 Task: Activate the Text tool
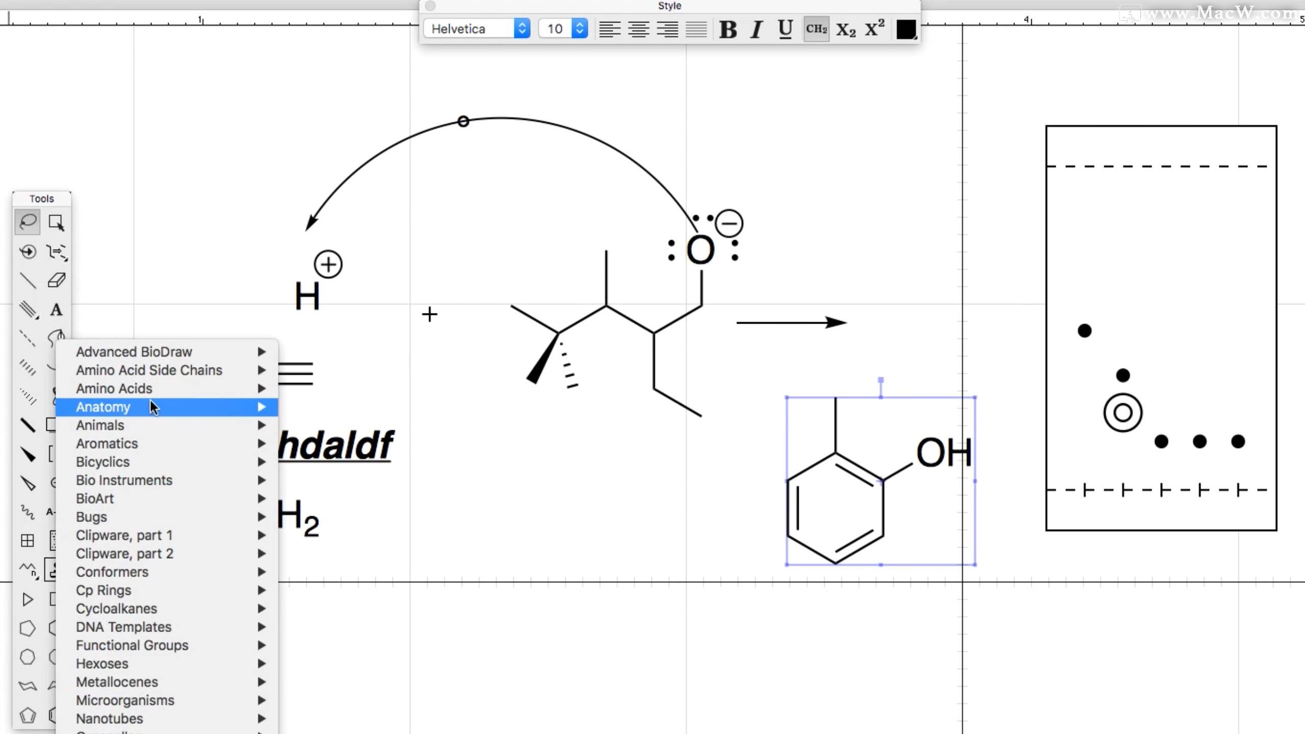(56, 309)
